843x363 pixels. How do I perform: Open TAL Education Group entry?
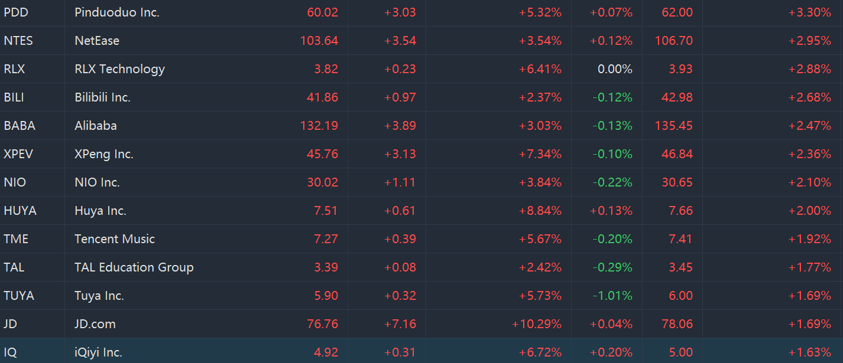pos(134,267)
